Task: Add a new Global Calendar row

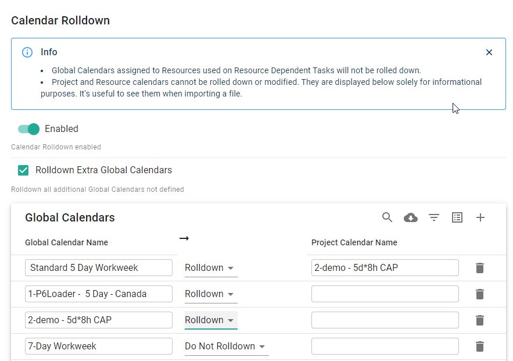Action: [x=480, y=217]
